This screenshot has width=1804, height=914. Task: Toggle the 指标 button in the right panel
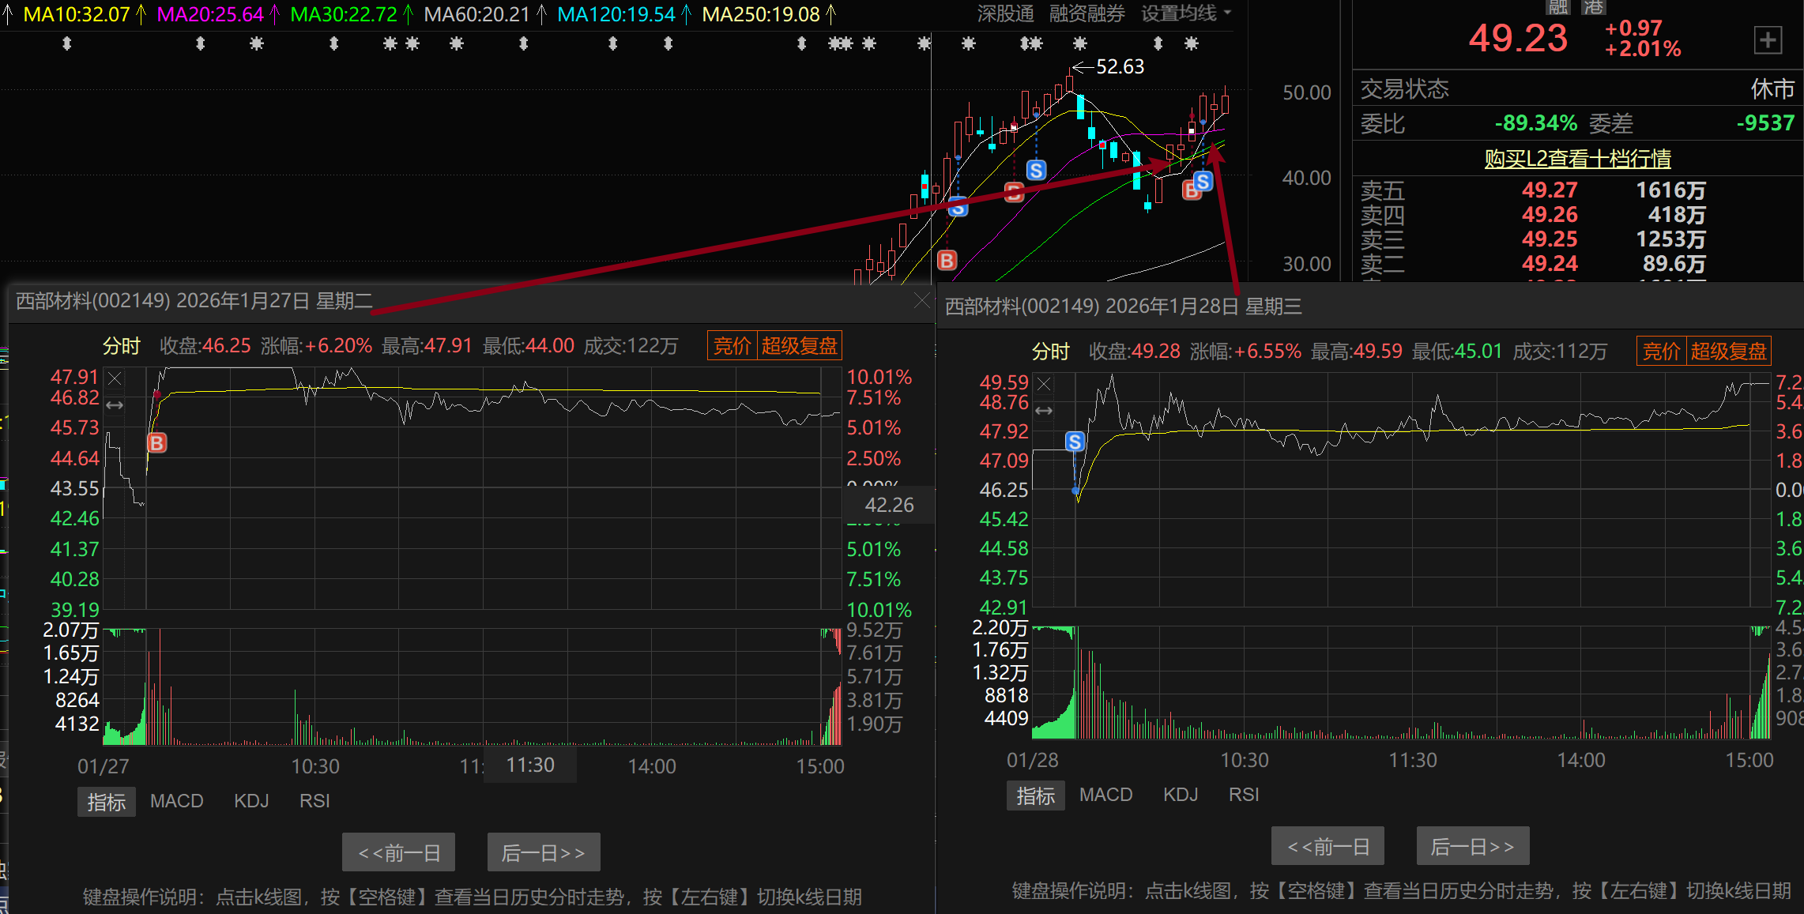[1035, 796]
